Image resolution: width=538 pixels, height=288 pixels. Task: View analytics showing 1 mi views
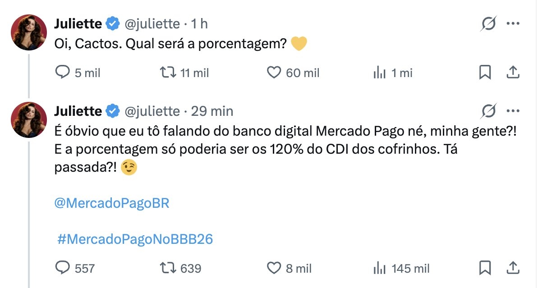pyautogui.click(x=380, y=73)
